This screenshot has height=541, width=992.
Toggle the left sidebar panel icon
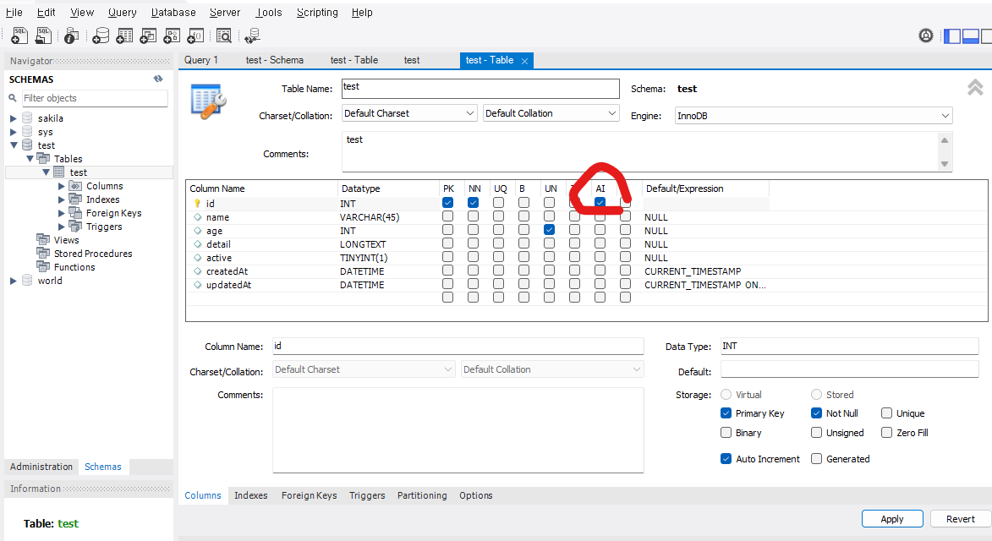point(951,36)
